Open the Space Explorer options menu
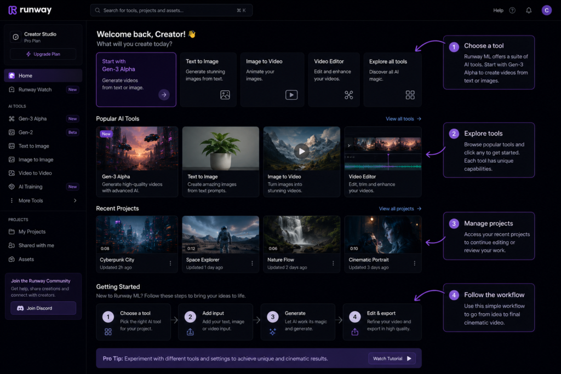This screenshot has height=374, width=561. coord(252,263)
